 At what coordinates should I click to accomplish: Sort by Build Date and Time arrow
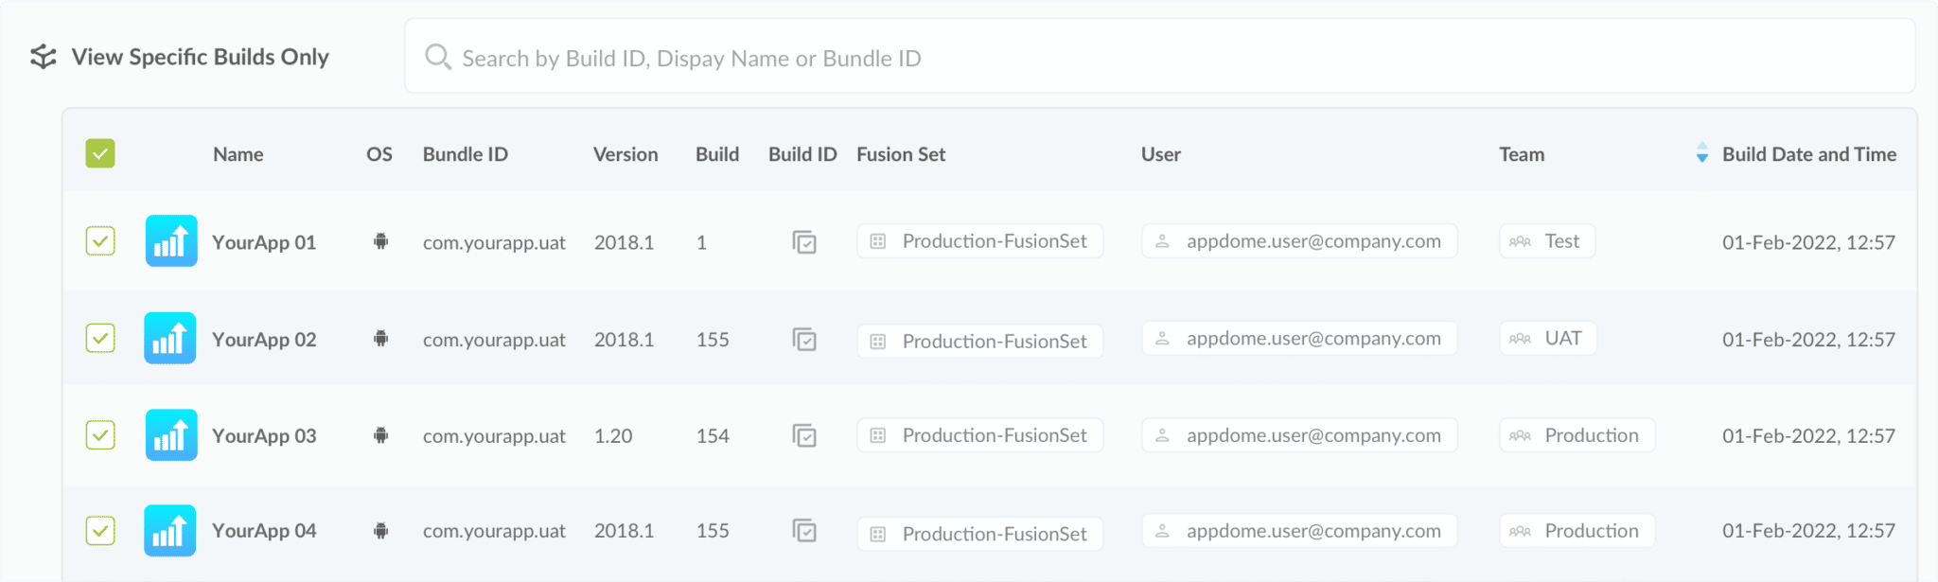pos(1701,153)
